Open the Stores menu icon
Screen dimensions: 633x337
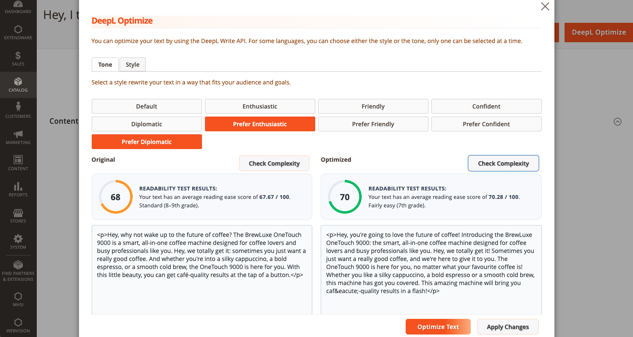pyautogui.click(x=18, y=216)
